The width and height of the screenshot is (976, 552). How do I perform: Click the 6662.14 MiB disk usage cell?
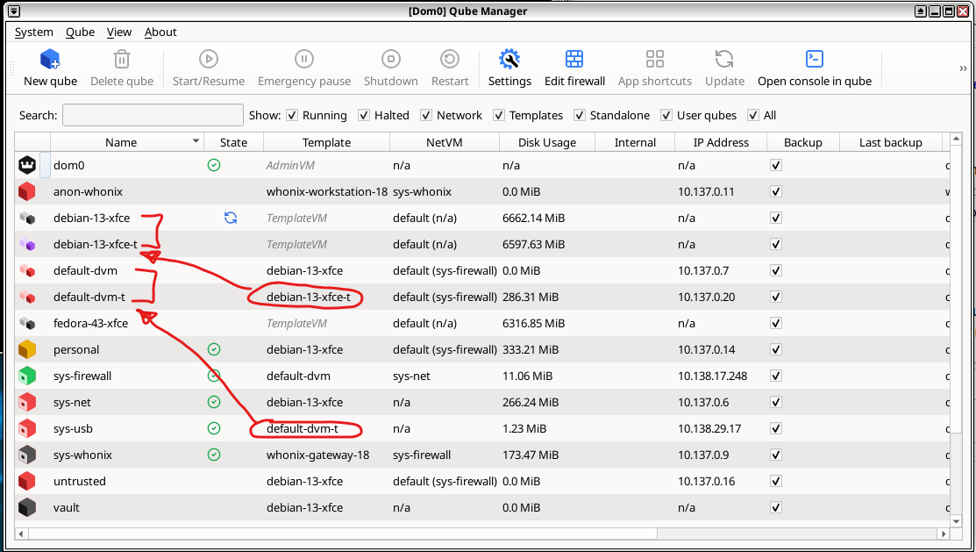533,218
